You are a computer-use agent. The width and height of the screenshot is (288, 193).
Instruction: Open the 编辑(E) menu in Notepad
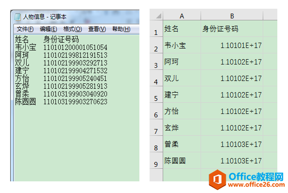pyautogui.click(x=48, y=29)
